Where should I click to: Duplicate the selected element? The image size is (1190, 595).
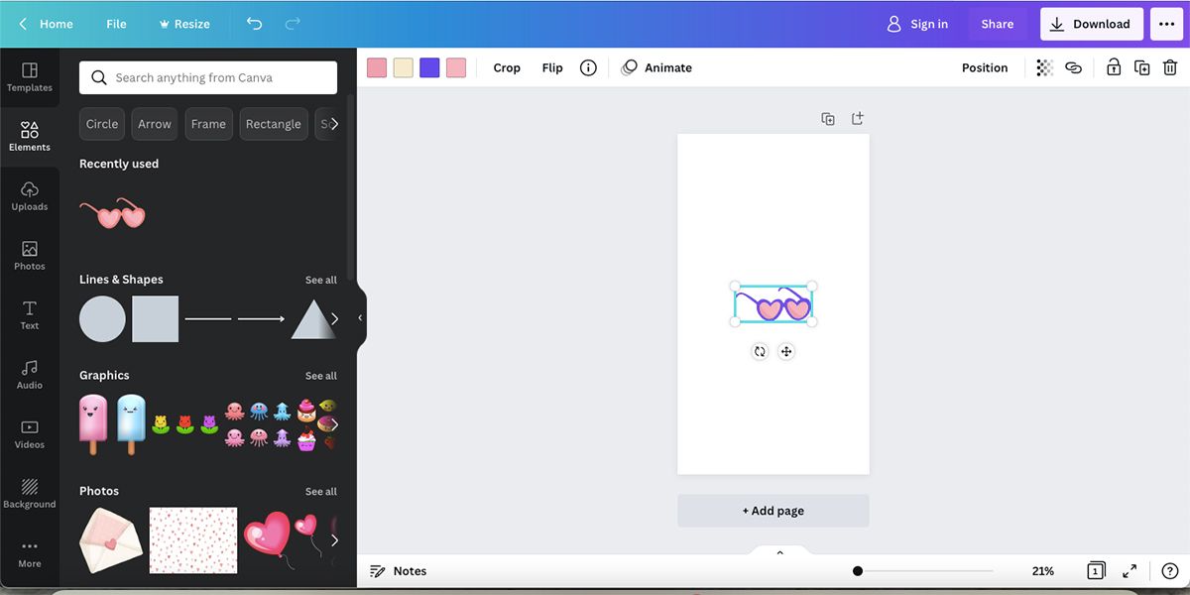click(x=1141, y=66)
